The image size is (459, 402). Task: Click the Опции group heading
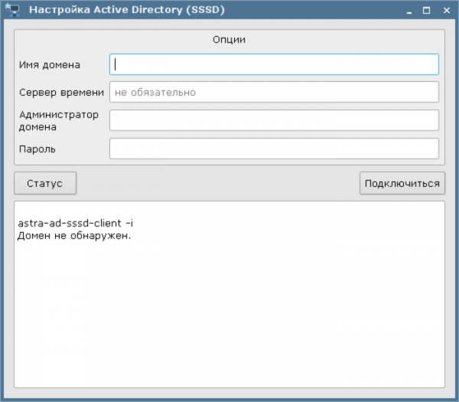tap(229, 39)
